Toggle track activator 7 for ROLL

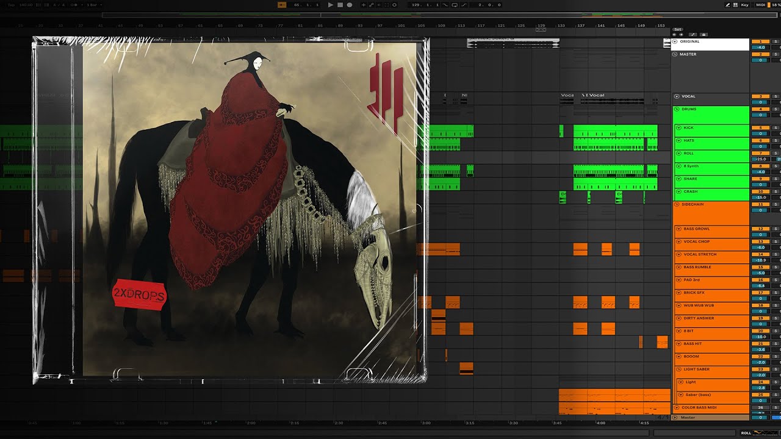[760, 153]
